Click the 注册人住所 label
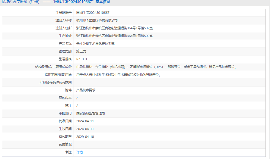 64,28
